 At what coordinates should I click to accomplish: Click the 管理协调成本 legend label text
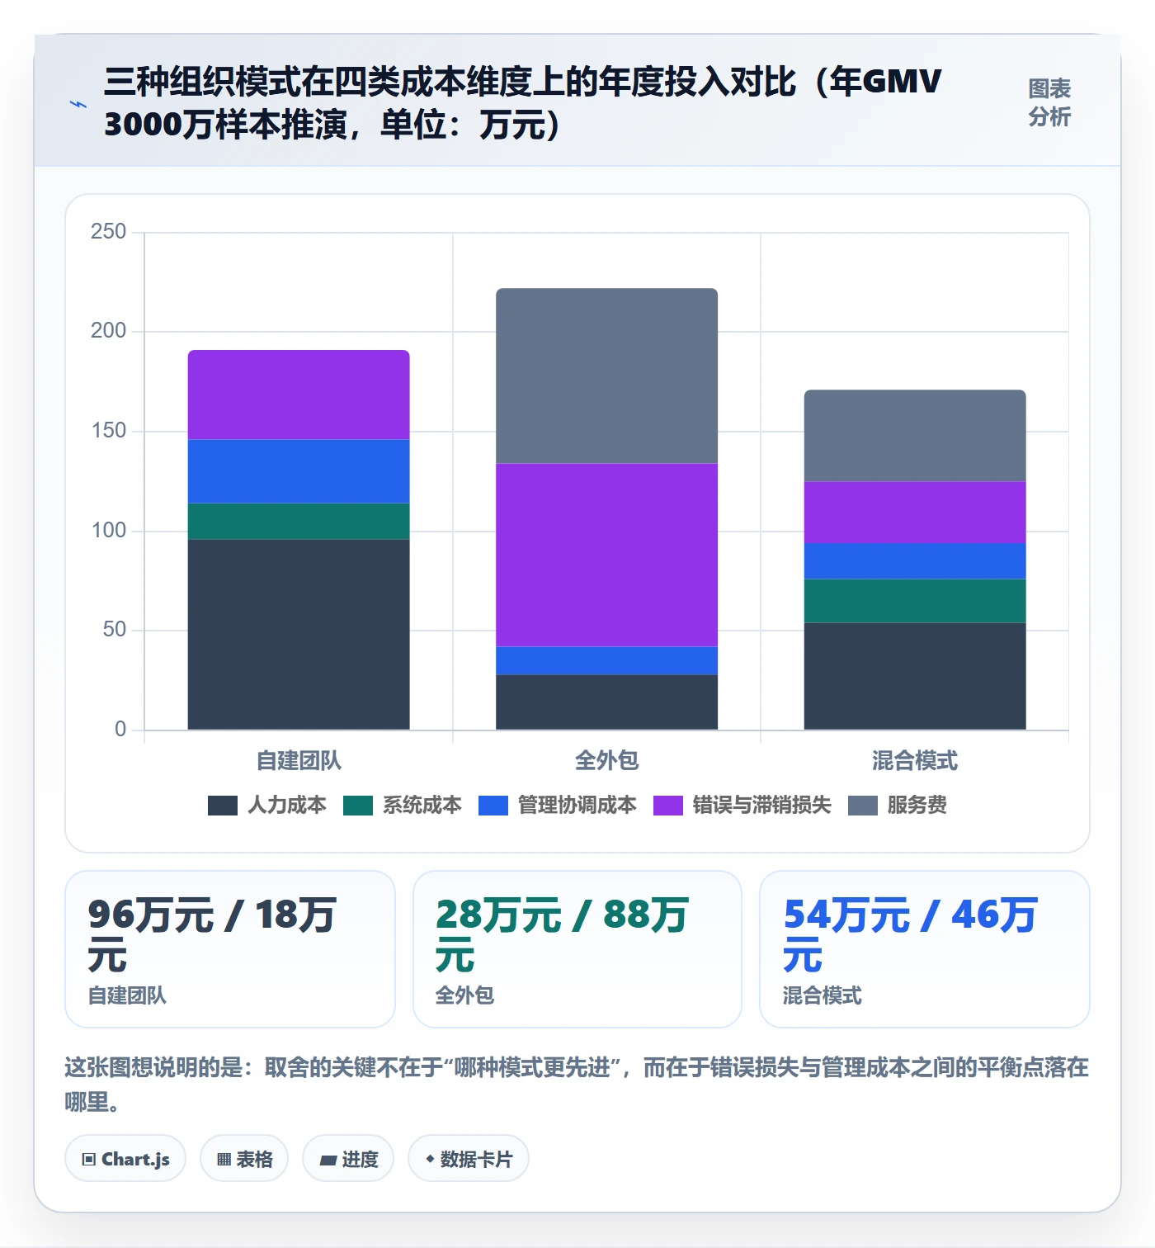tap(577, 806)
